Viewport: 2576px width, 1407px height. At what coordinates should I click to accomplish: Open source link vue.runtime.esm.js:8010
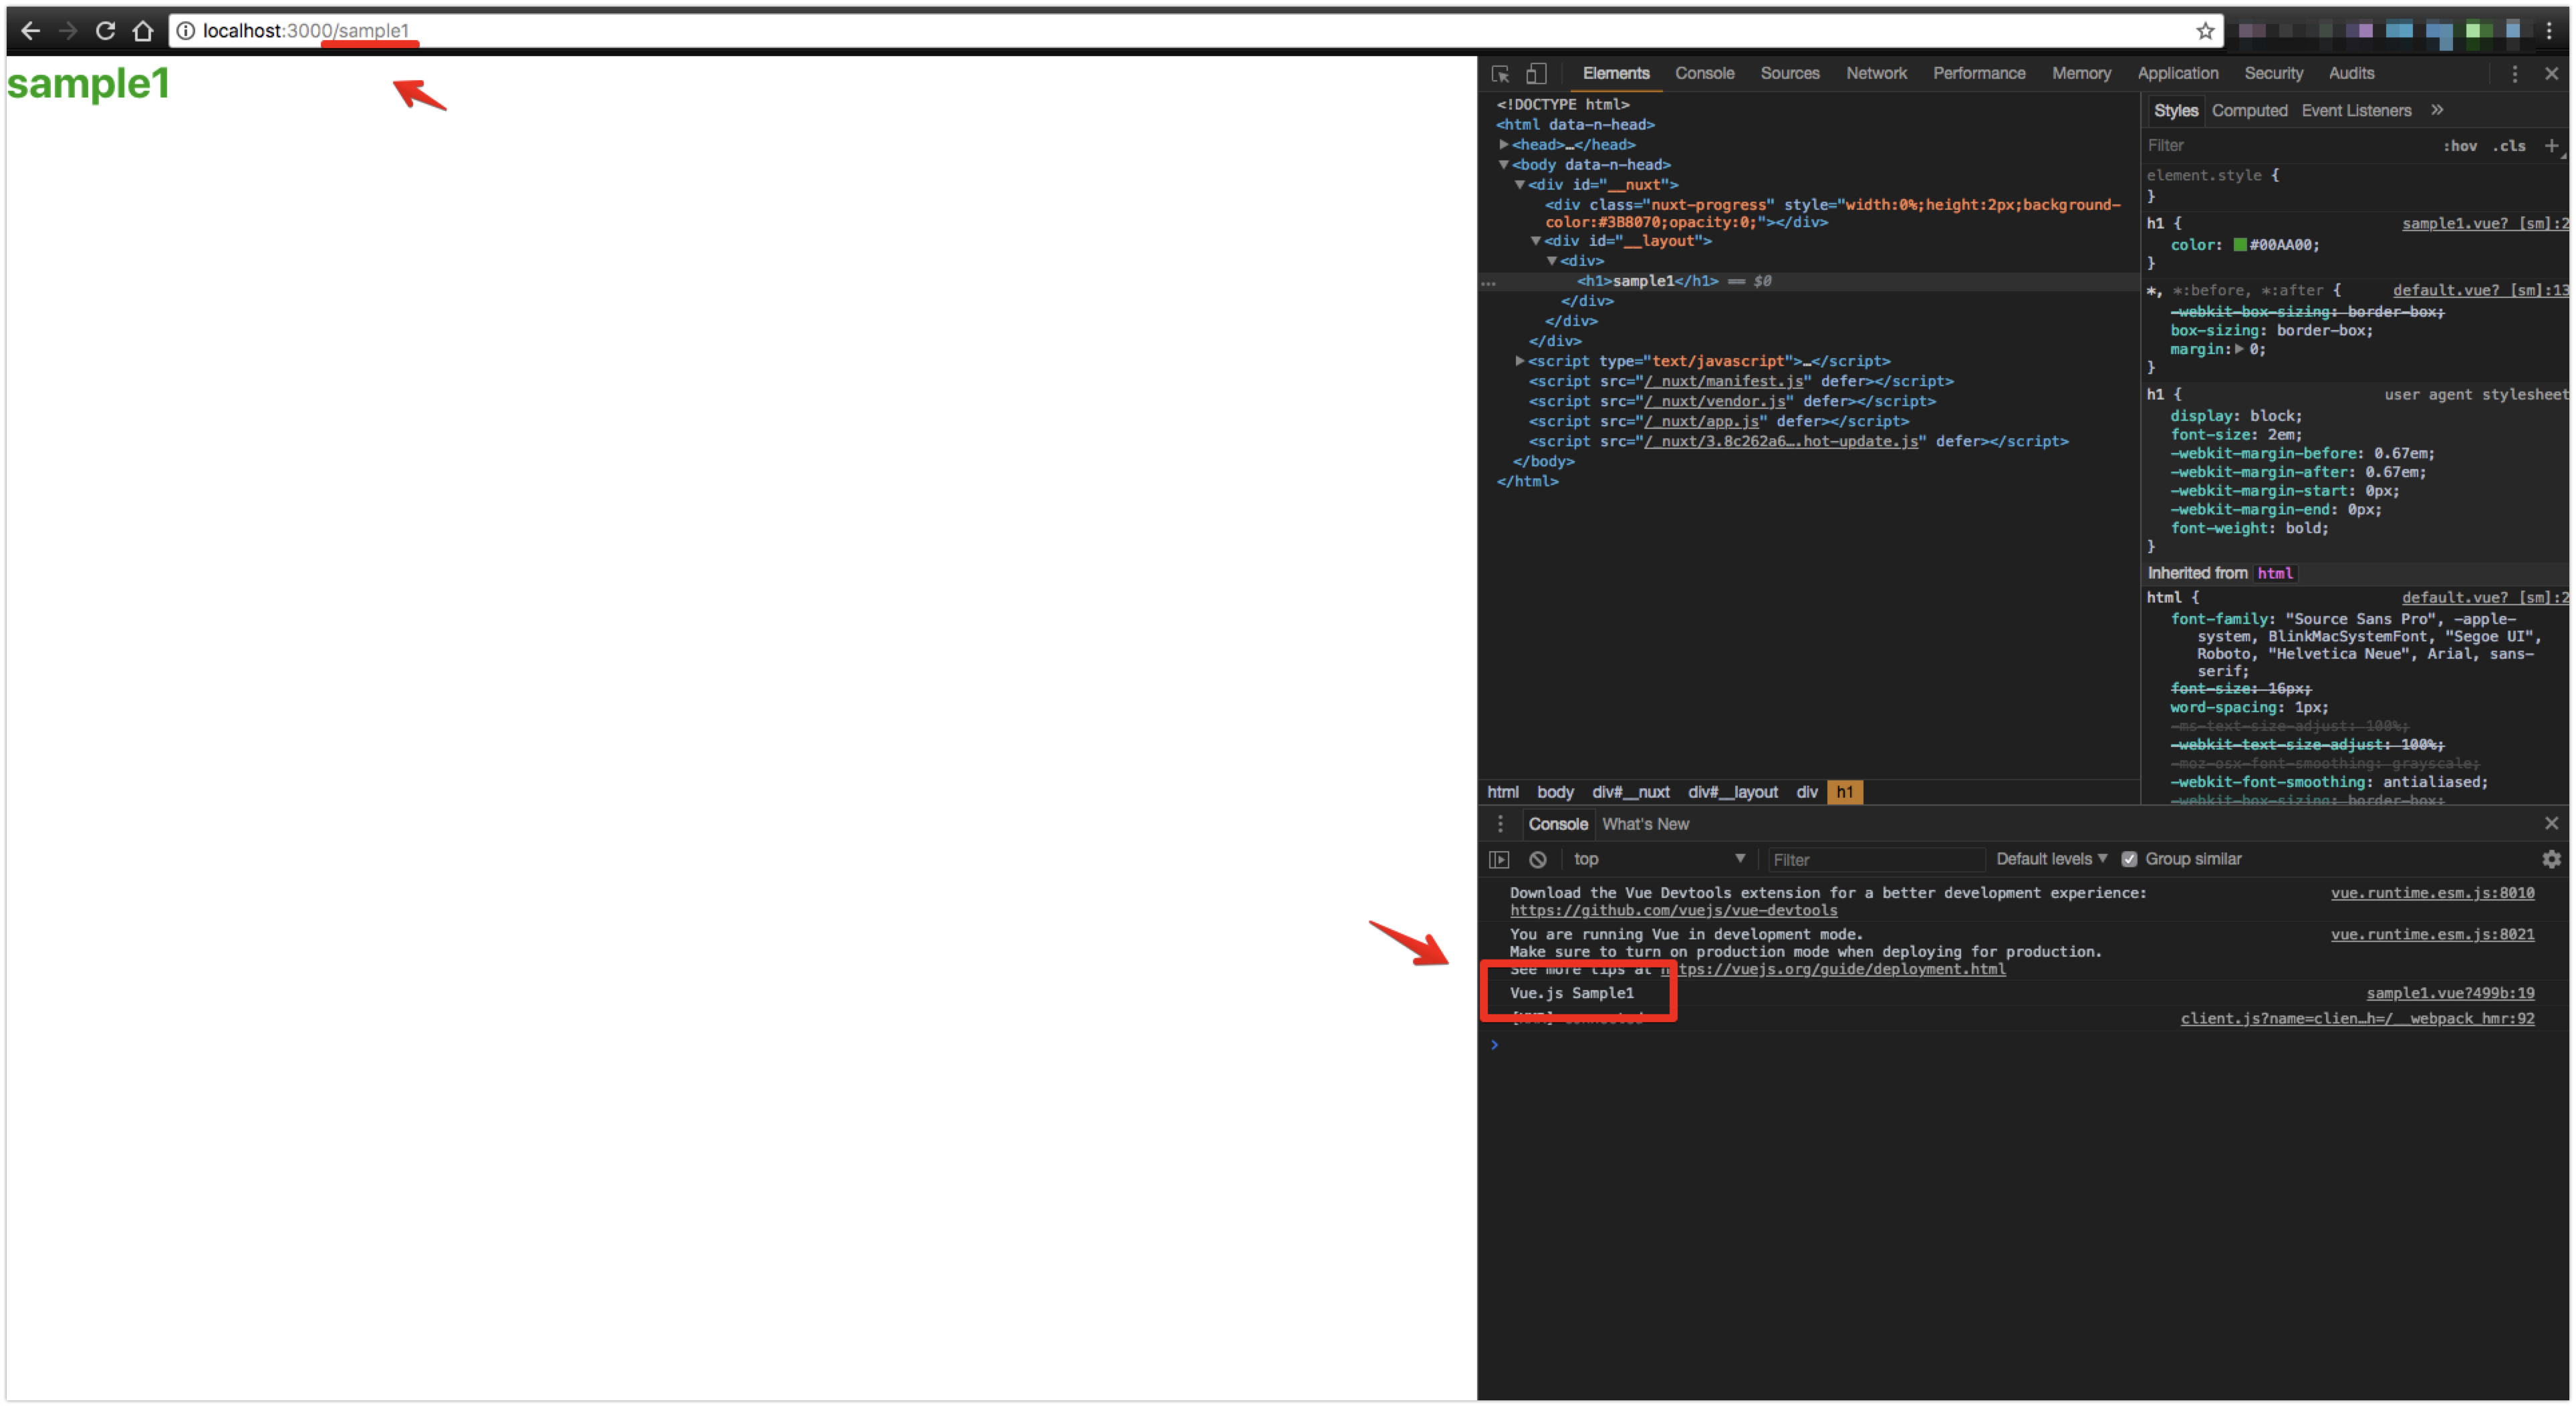[2432, 893]
